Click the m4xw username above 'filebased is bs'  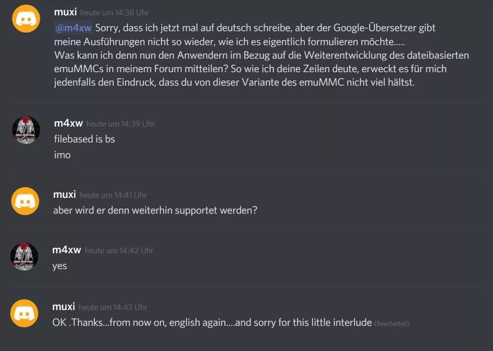[68, 123]
